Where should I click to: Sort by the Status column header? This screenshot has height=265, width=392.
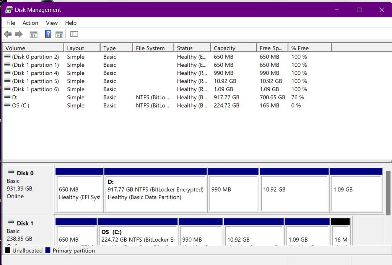coord(192,48)
